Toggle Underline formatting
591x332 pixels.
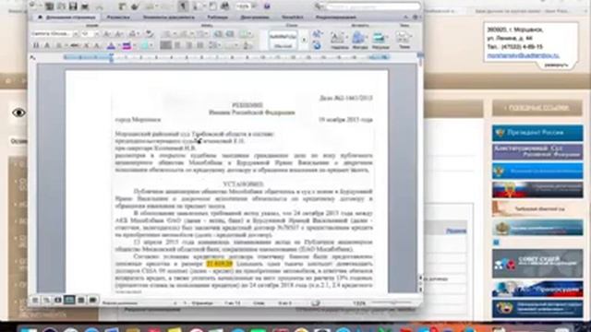59,45
